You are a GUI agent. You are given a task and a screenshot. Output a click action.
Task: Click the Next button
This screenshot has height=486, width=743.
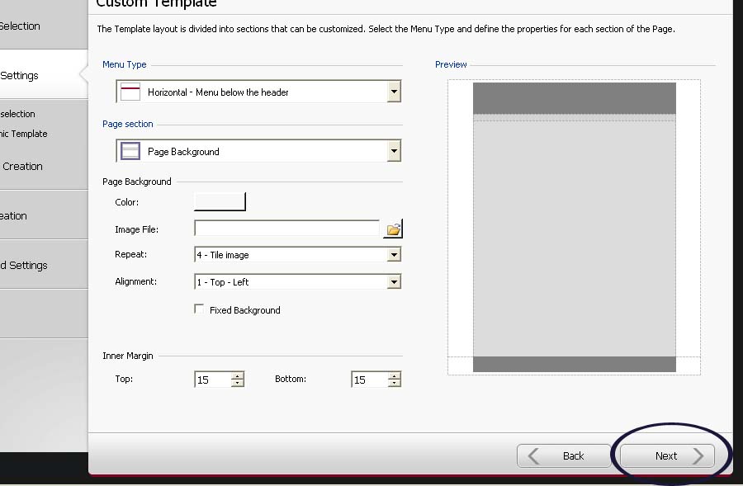[x=667, y=455]
